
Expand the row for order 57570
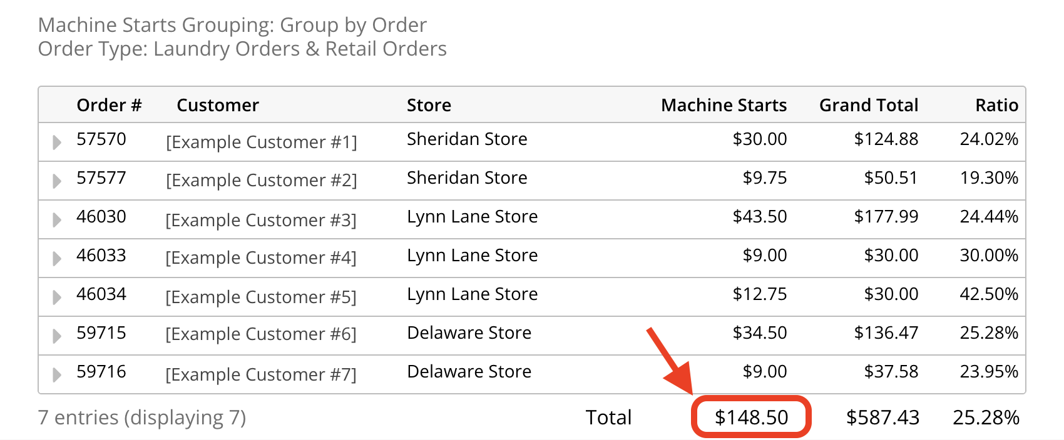coord(56,142)
